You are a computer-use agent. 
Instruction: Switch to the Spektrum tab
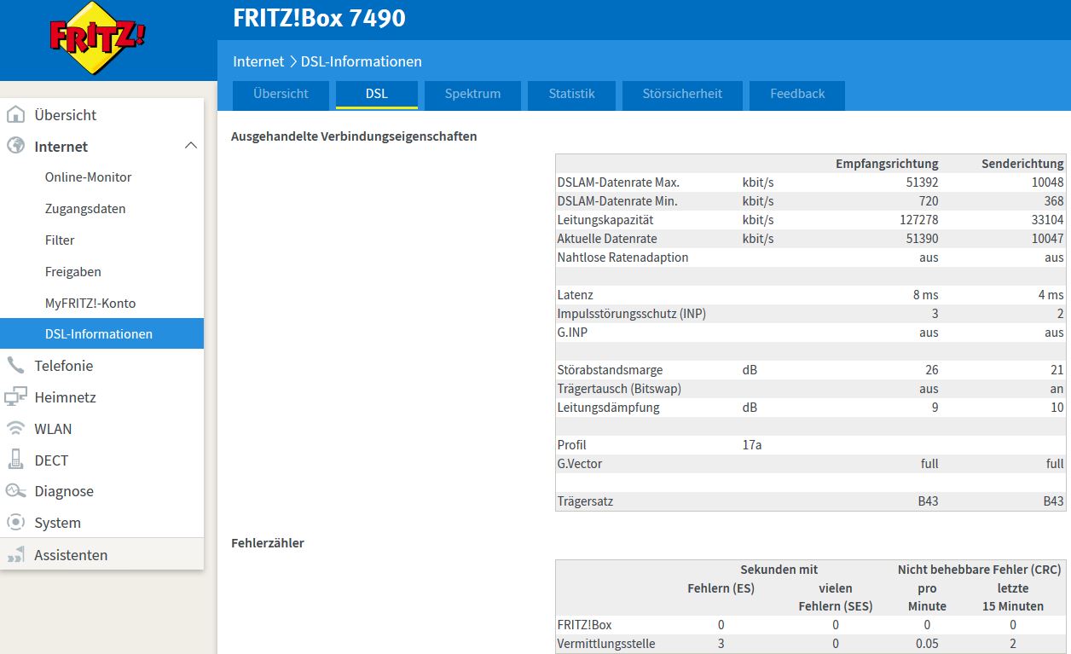[472, 94]
